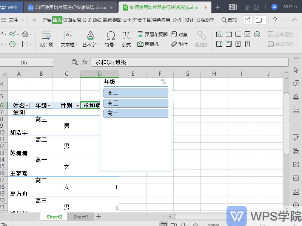Select the Sheet2 tab
302x226 pixels.
[x=54, y=217]
